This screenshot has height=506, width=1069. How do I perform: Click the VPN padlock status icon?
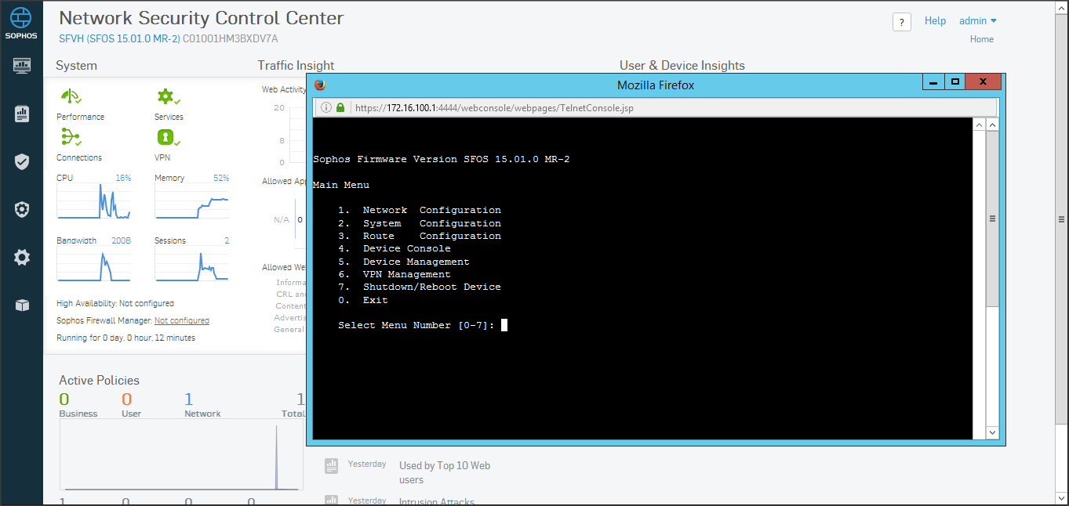pos(166,138)
